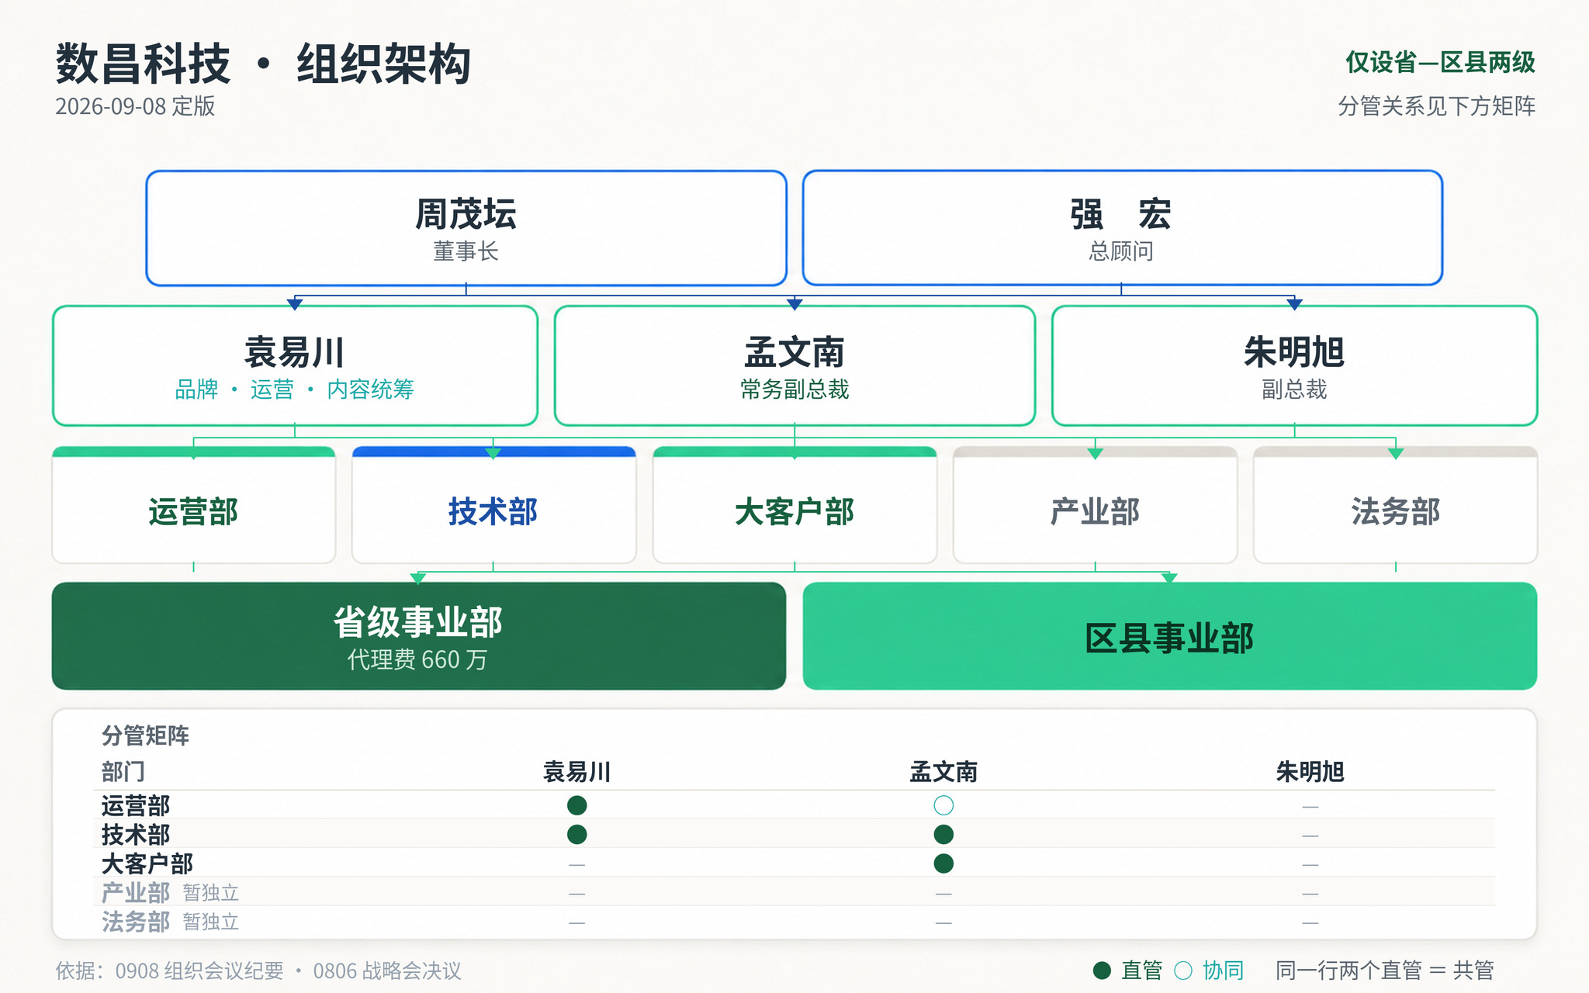This screenshot has height=993, width=1589.
Task: Click the 朱明旭 matrix column header
Action: tap(1310, 772)
